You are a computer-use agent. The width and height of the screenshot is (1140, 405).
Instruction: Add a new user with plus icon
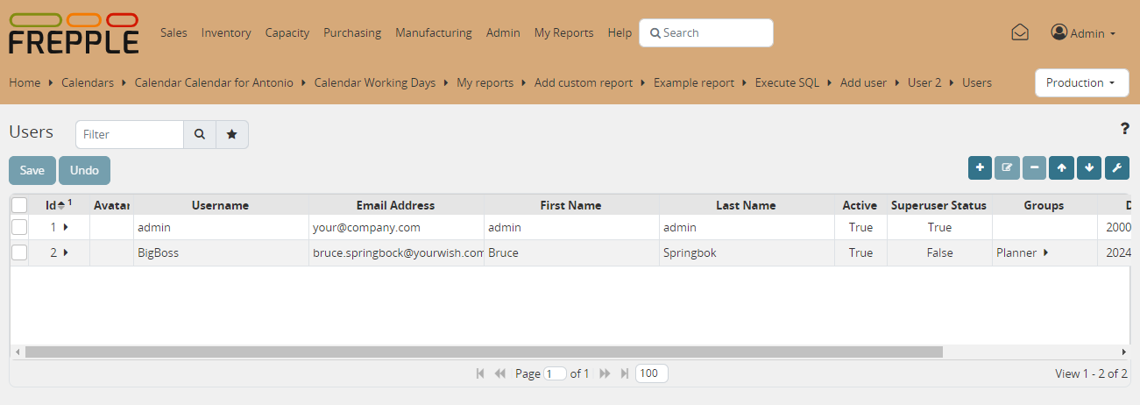pos(980,167)
